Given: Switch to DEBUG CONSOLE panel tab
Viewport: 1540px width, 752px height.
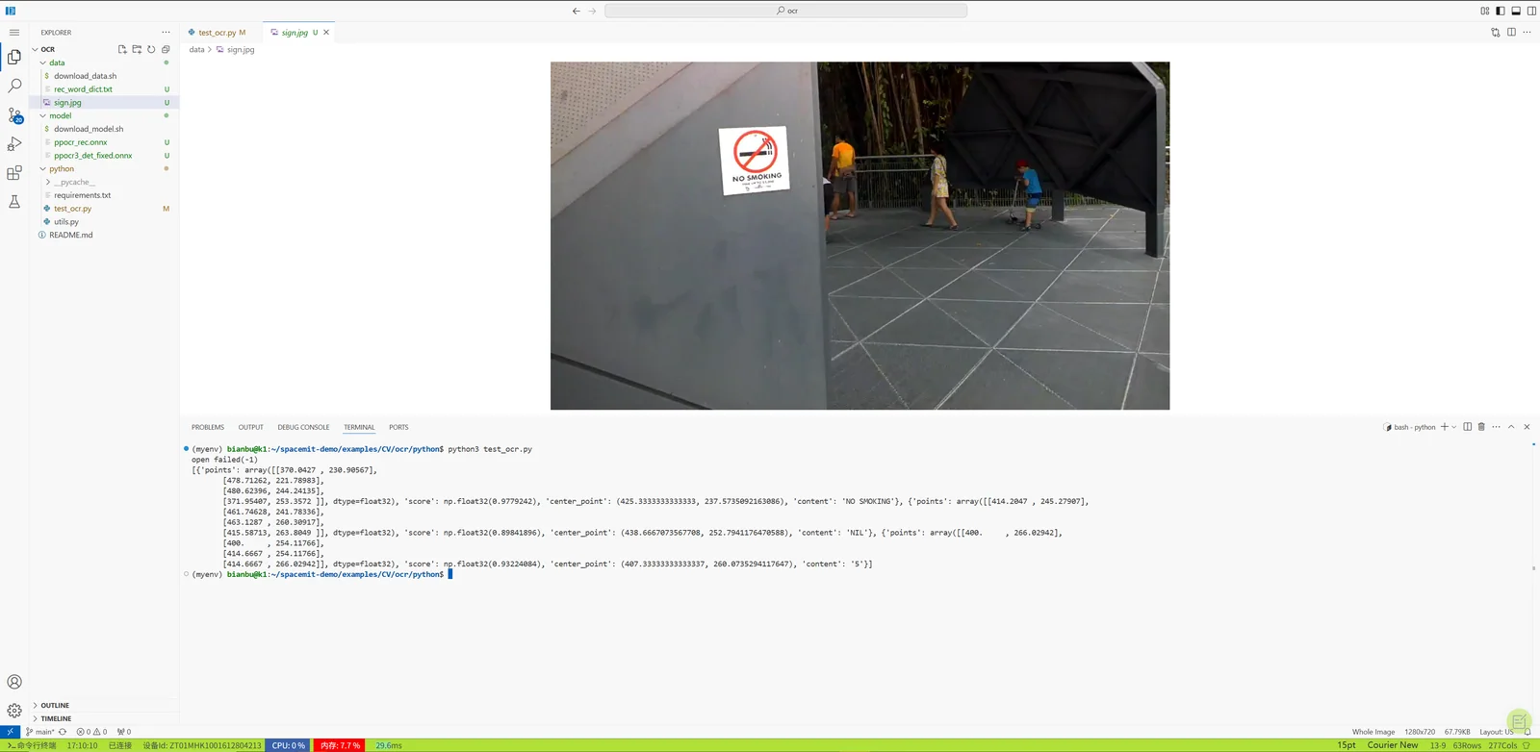Looking at the screenshot, I should [x=303, y=427].
